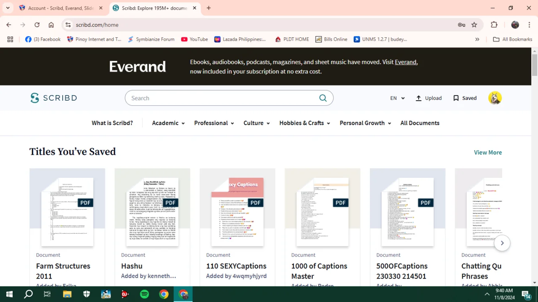538x302 pixels.
Task: Open the UNMS 1.2.7 bookmark
Action: (380, 39)
